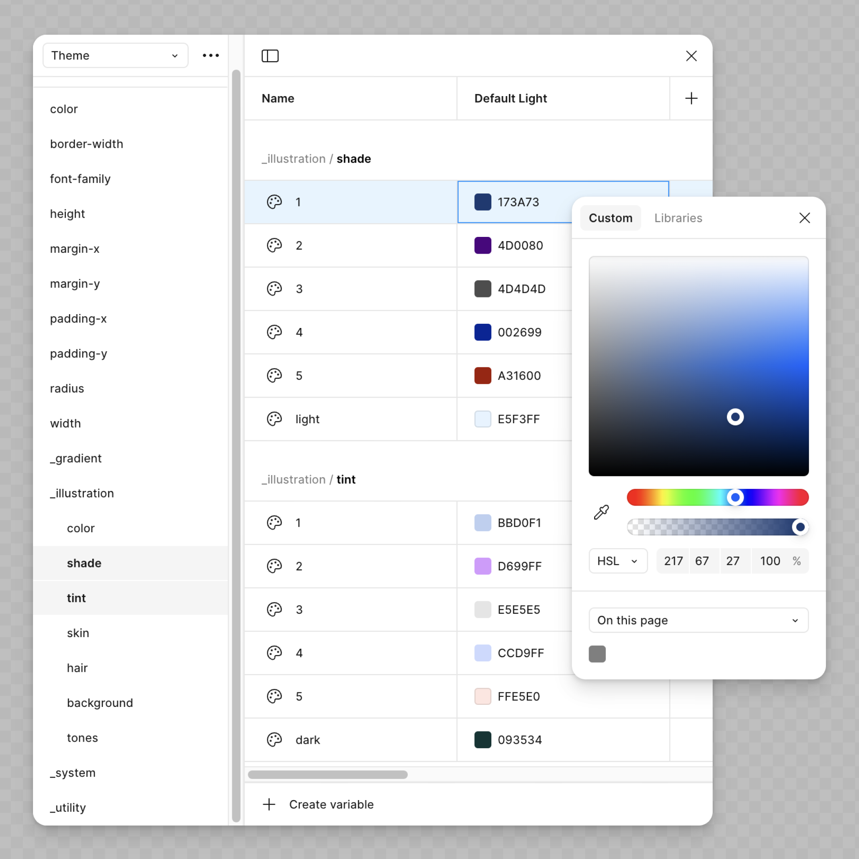Click the hue value field 217

point(673,561)
